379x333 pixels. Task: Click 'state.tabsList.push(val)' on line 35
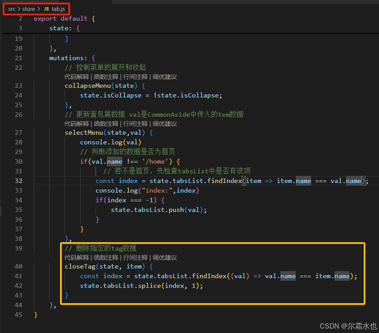coord(159,210)
